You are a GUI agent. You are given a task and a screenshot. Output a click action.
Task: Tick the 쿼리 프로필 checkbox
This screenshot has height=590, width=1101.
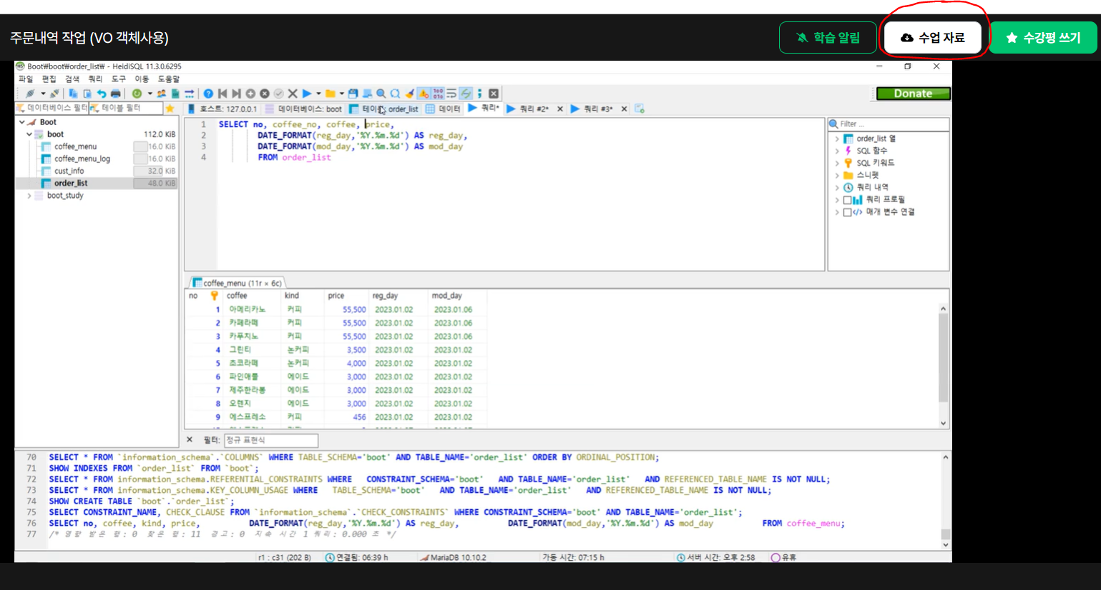point(847,200)
